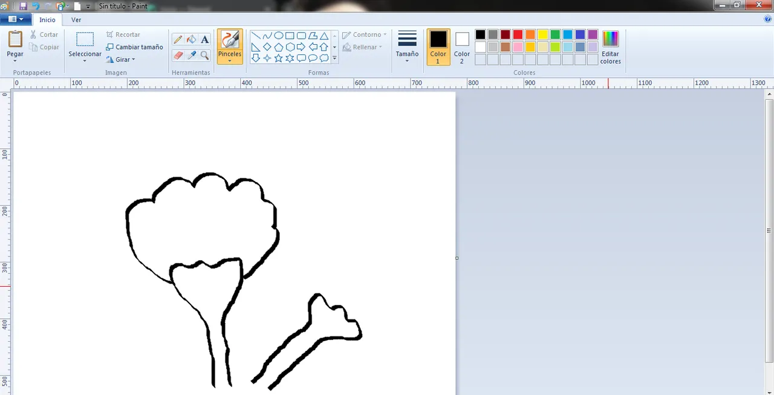
Task: Choose the Triangle shape
Action: tap(324, 36)
